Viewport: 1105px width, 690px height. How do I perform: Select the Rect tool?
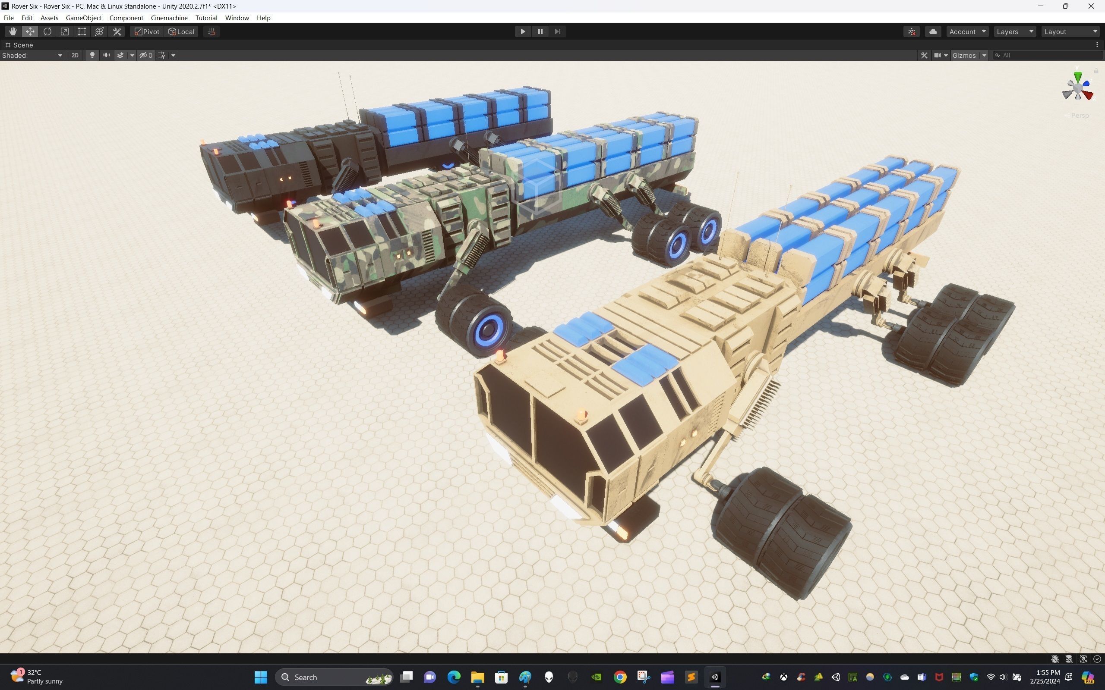(x=82, y=31)
